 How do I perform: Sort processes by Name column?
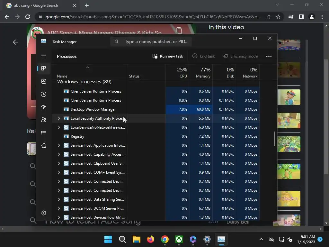(x=89, y=72)
